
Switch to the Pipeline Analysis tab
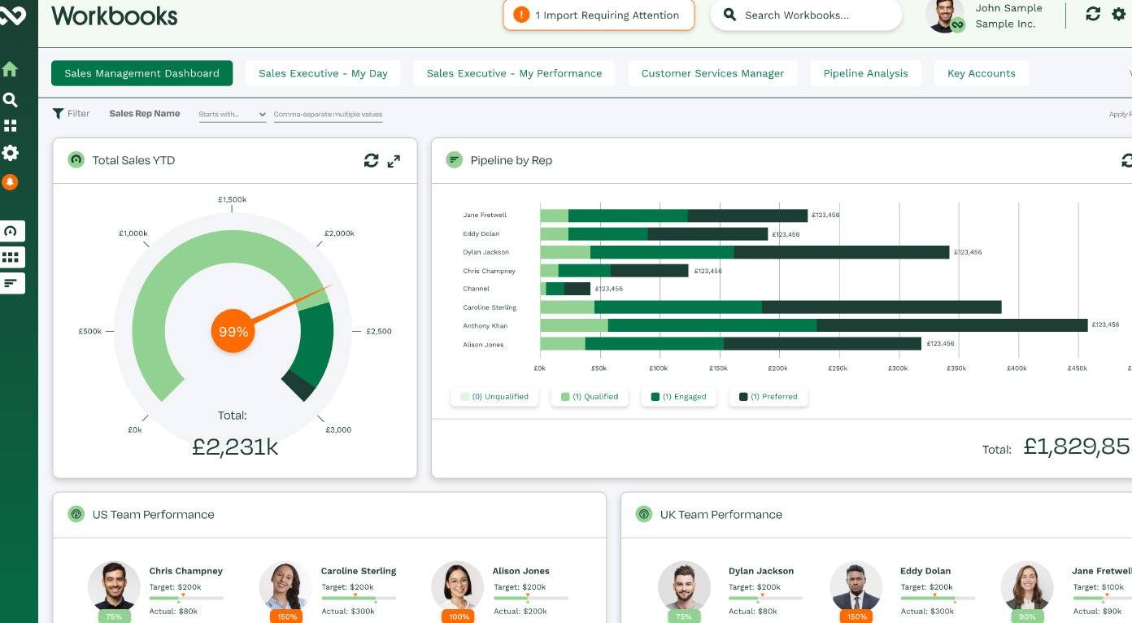[865, 73]
